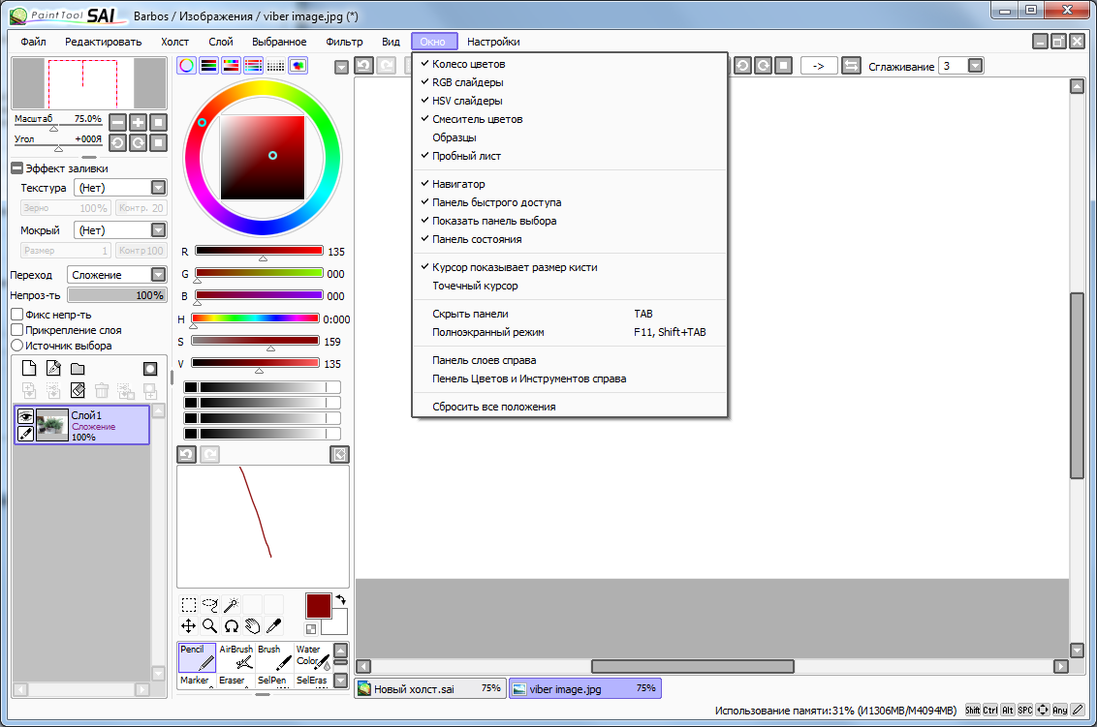This screenshot has width=1097, height=727.
Task: Activate the Hand pan tool
Action: point(253,626)
